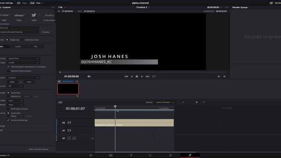Open the Format dropdown showing QuickTime

(x=23, y=58)
